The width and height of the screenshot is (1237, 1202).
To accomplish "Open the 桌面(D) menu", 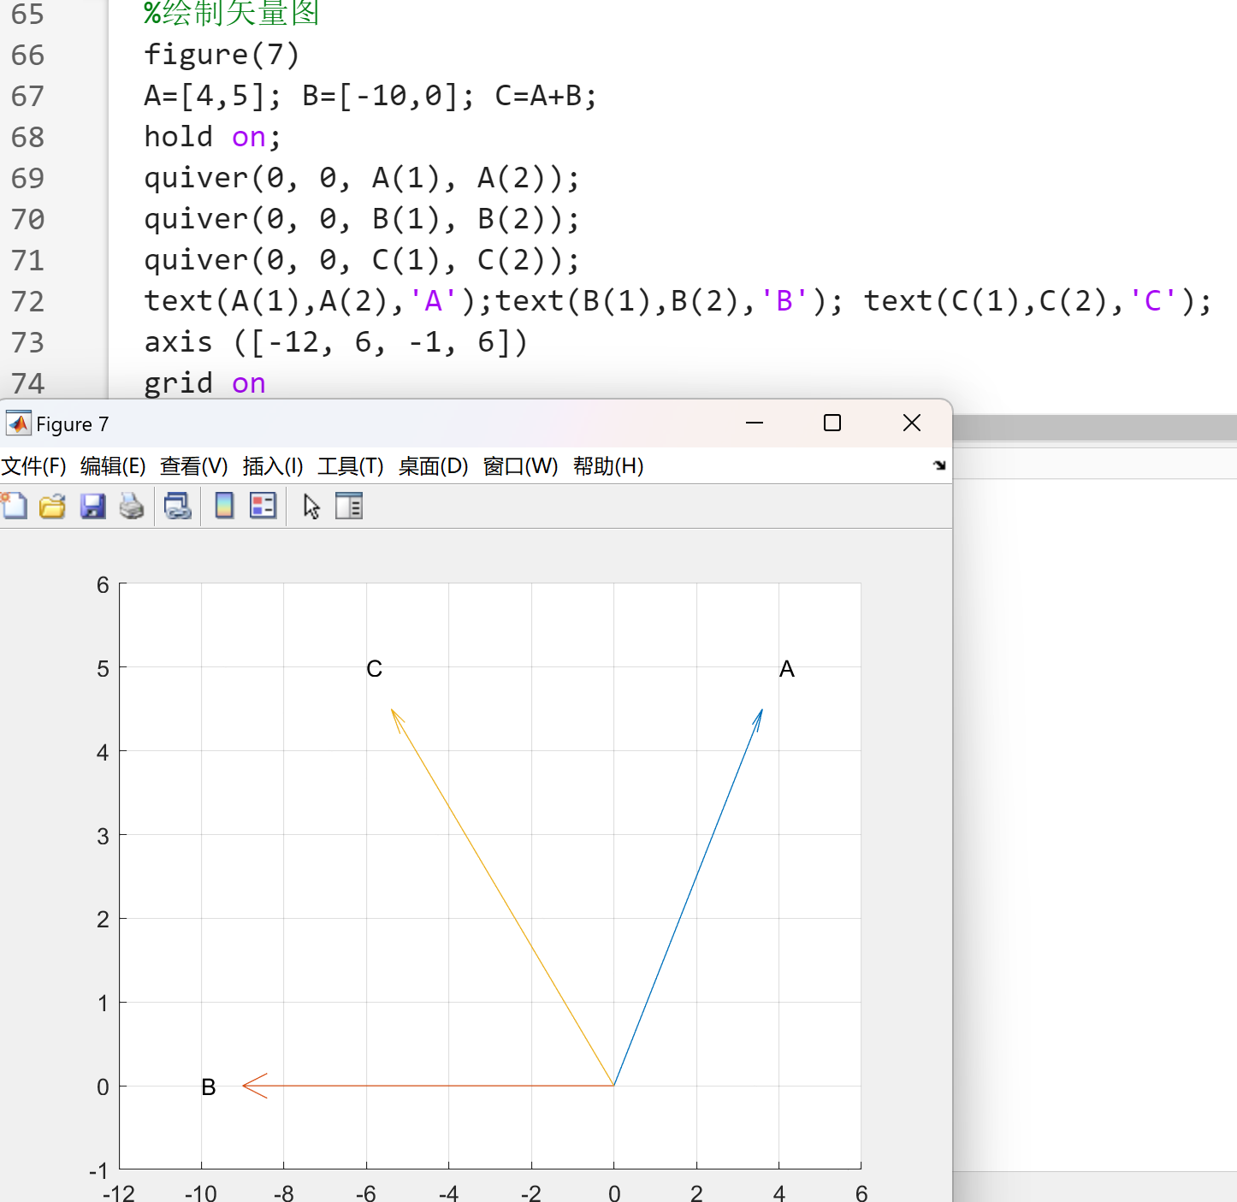I will pyautogui.click(x=434, y=466).
